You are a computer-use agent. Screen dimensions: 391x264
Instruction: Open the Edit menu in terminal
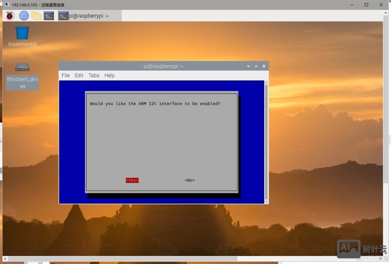click(x=79, y=76)
